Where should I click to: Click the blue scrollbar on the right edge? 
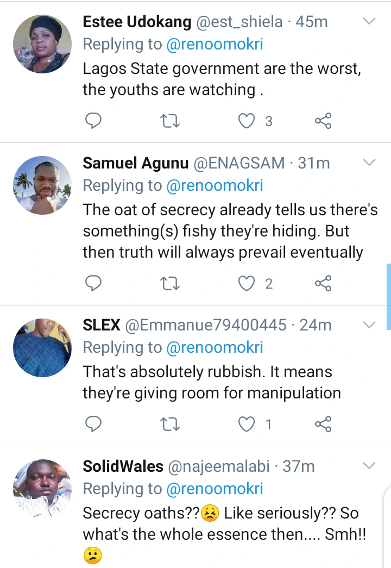click(388, 296)
